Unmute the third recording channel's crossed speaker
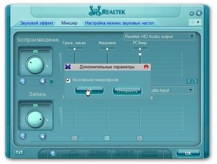Screen dimensions: 217x164 [140, 138]
